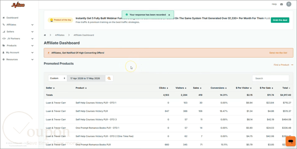Open the Custom date range dropdown
The image size is (297, 149).
click(x=57, y=78)
